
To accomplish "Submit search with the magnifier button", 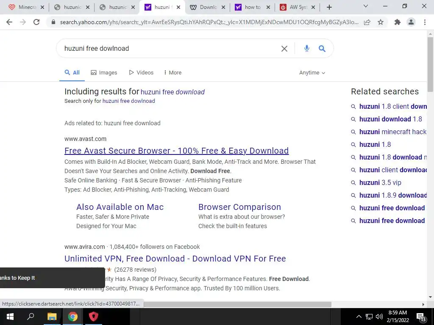I will coord(322,49).
